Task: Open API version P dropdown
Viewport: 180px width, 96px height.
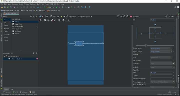Action: tap(63, 16)
